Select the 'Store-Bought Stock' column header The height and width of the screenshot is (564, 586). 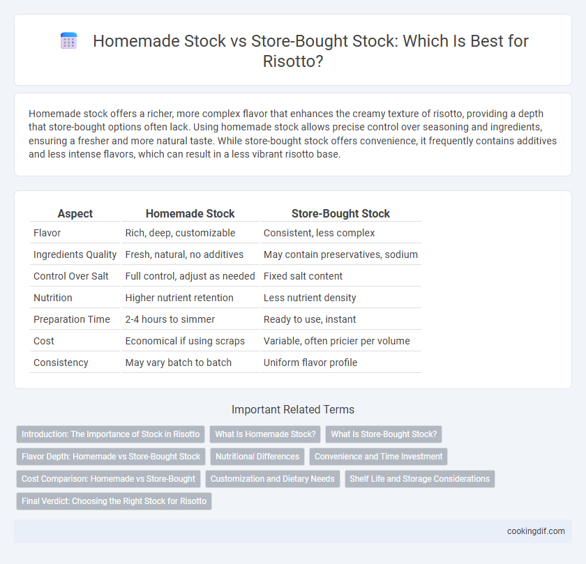point(340,213)
